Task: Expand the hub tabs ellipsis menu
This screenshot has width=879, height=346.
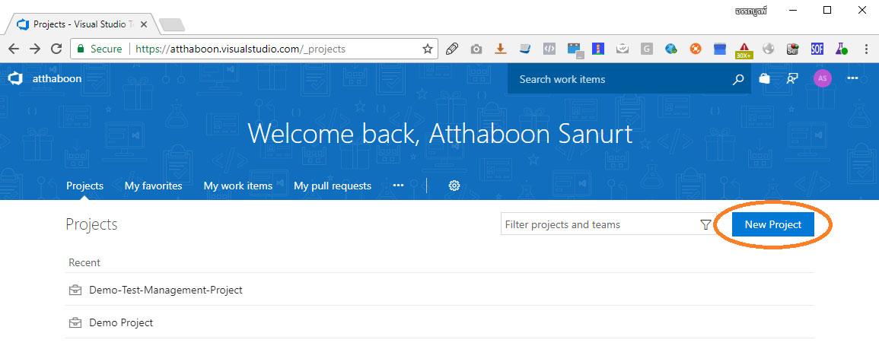Action: 398,186
